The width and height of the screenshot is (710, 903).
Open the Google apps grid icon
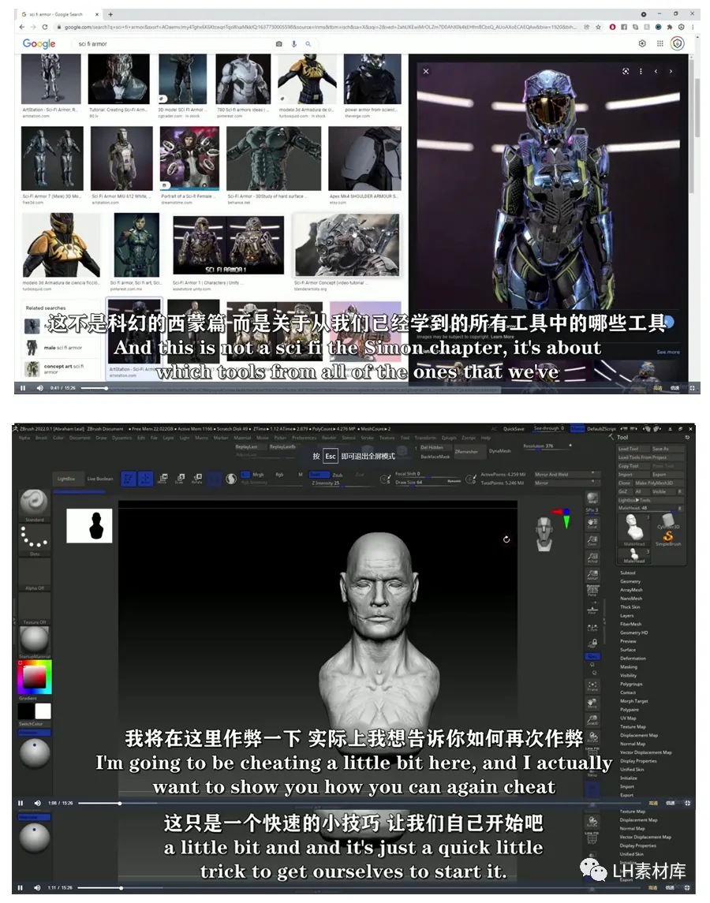660,43
